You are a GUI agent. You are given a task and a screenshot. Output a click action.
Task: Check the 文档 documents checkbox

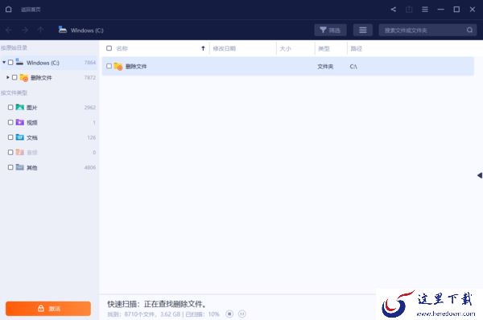[10, 137]
